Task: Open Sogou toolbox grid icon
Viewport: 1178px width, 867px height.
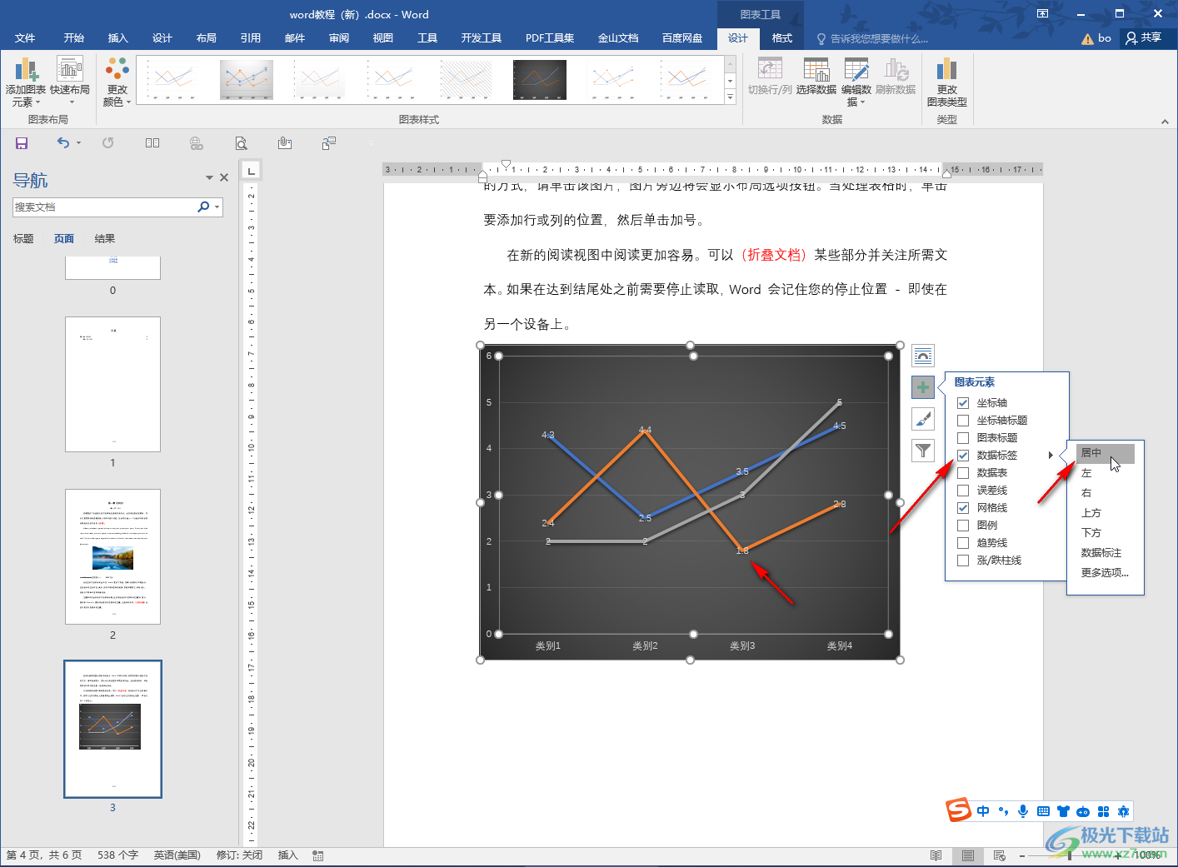Action: 1103,811
